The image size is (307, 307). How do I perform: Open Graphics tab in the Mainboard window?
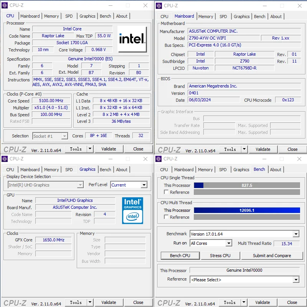[242, 17]
